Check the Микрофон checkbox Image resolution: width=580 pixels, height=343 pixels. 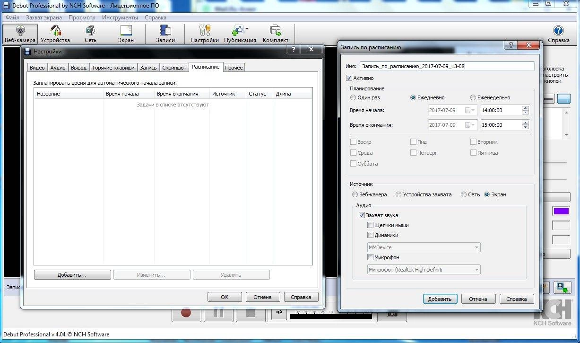(x=371, y=257)
